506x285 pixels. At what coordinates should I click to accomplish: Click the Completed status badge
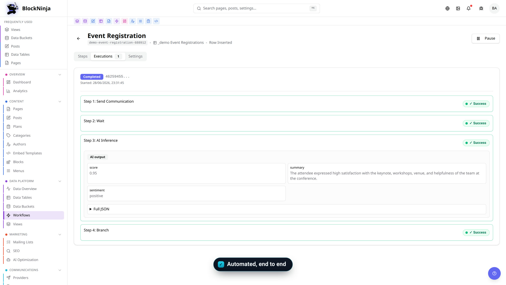tap(92, 77)
